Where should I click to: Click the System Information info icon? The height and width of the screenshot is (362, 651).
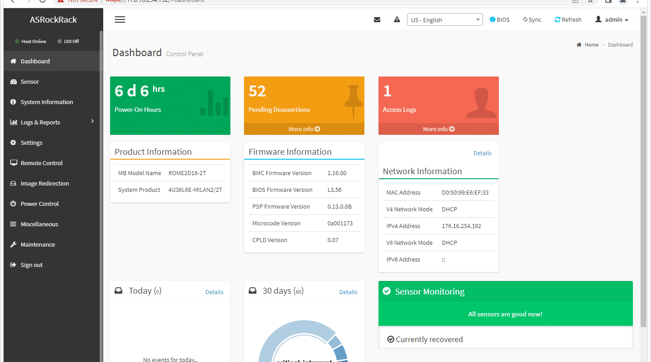(x=13, y=102)
